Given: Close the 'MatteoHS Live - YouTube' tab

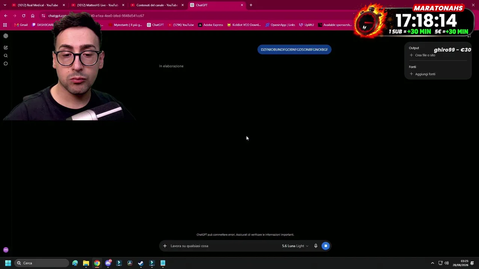Looking at the screenshot, I should point(123,5).
